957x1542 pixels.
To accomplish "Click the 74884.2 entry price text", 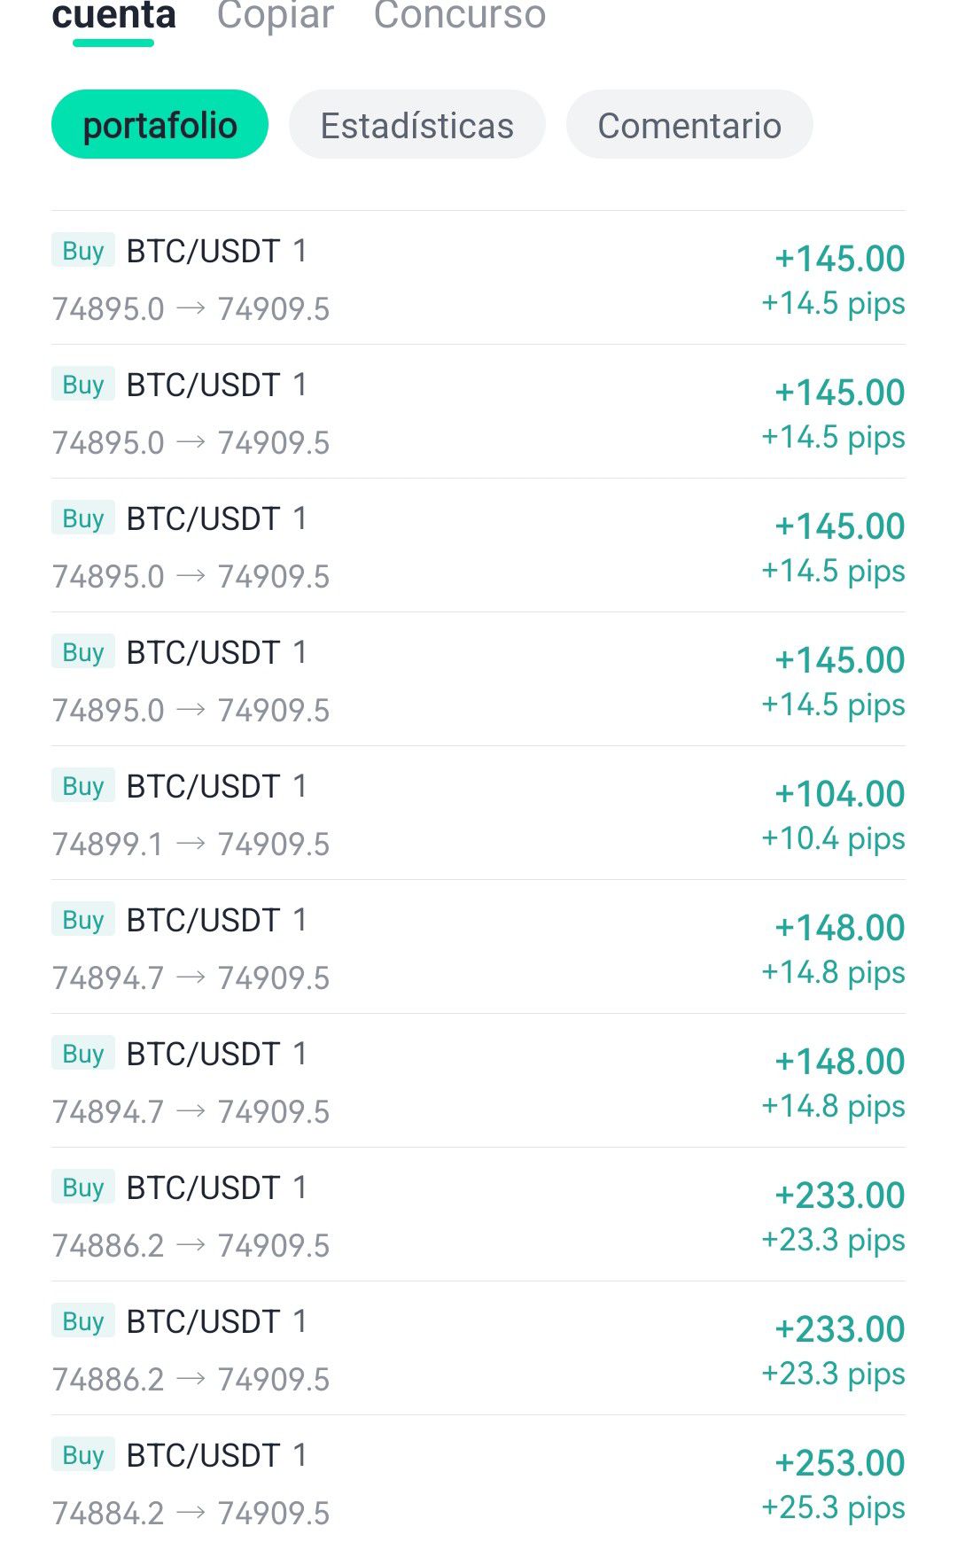I will [x=108, y=1513].
